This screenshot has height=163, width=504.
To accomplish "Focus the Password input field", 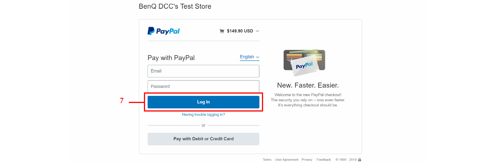I will tap(203, 86).
